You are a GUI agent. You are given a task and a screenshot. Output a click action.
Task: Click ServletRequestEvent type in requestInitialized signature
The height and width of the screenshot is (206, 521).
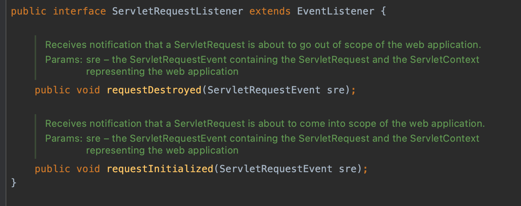click(x=276, y=169)
